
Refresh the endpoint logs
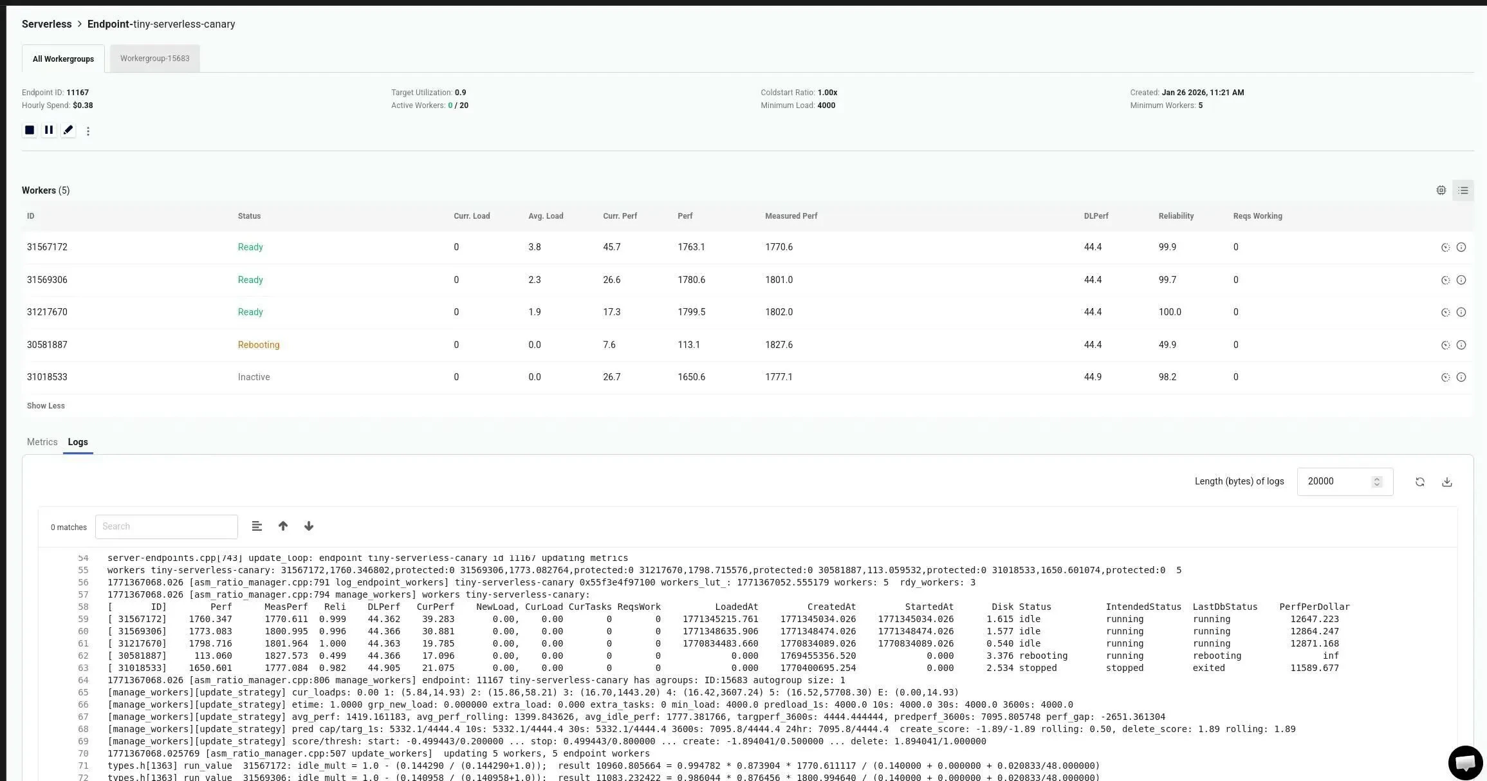tap(1420, 481)
